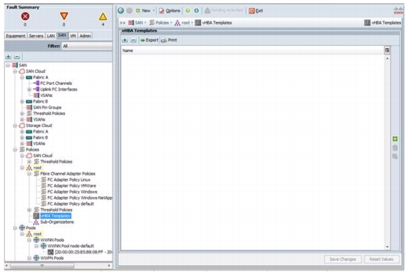This screenshot has height=276, width=412.
Task: Switch to the LAN tab
Action: coord(51,36)
